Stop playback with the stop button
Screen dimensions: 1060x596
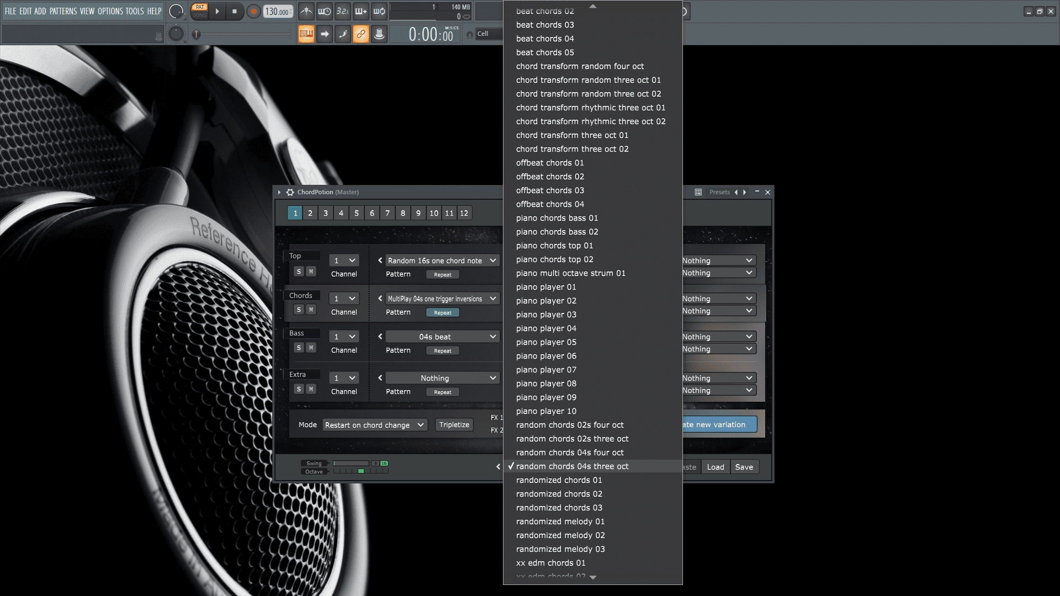[x=235, y=12]
